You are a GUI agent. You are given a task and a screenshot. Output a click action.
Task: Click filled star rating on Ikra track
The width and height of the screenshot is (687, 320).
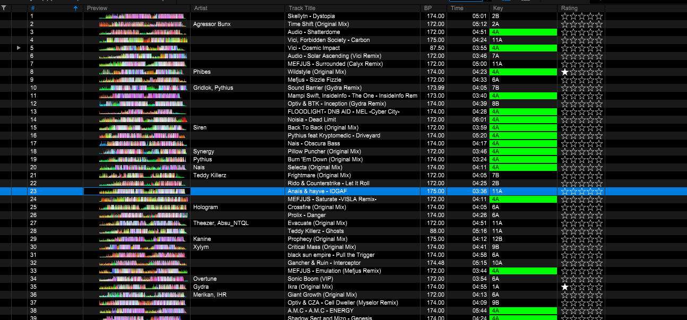pos(565,287)
